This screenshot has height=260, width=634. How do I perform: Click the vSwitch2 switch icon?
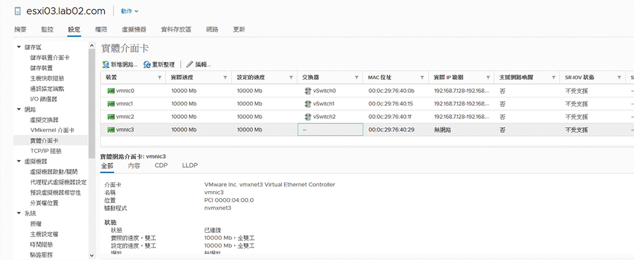(307, 116)
